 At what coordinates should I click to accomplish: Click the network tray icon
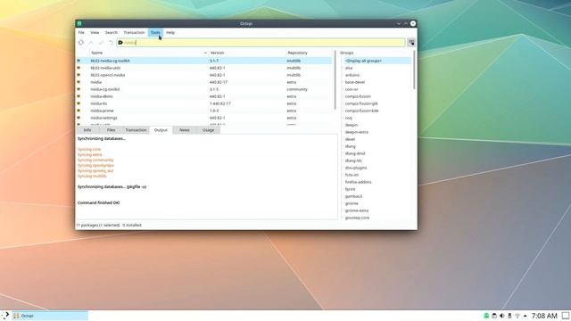(517, 316)
